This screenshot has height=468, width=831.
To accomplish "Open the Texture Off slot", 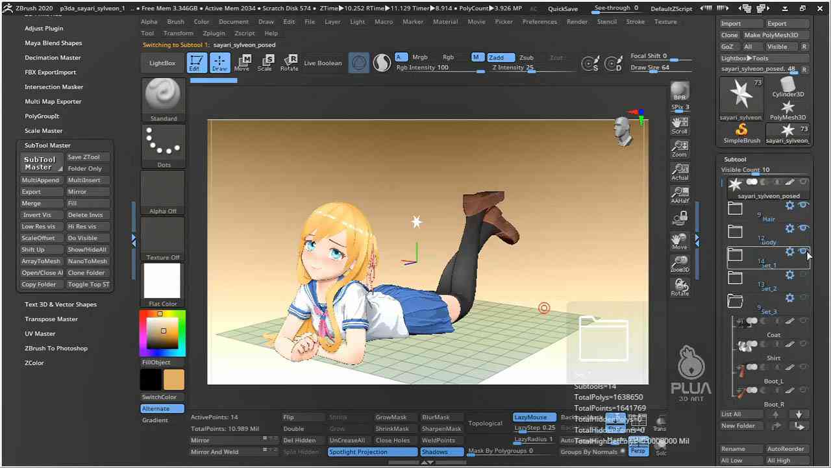I will tap(163, 239).
